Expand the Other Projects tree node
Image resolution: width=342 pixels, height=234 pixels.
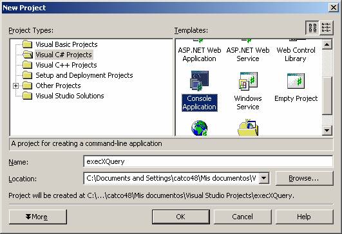point(15,85)
